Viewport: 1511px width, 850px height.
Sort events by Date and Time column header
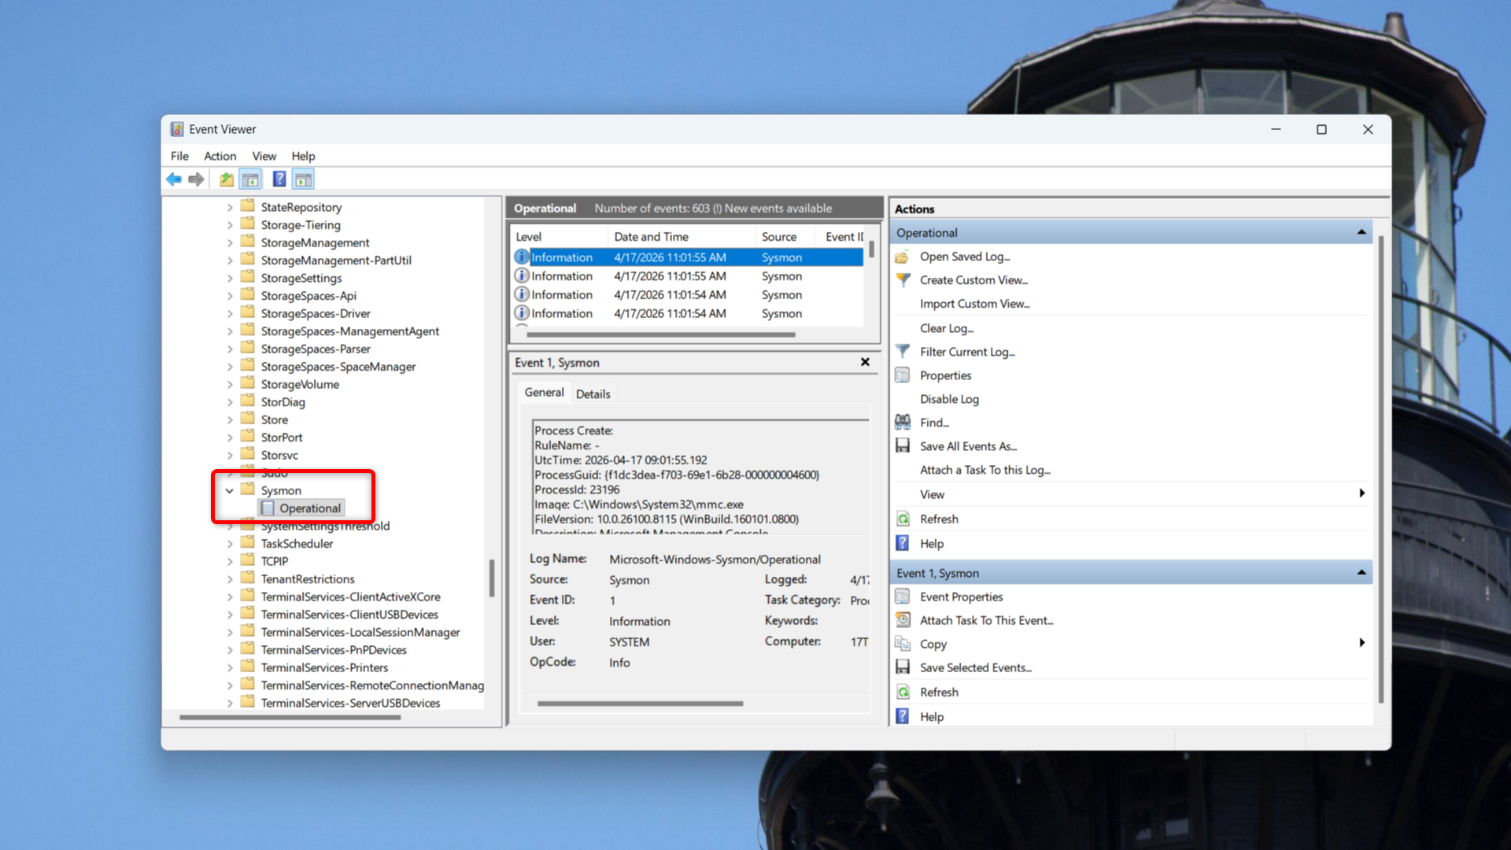tap(682, 237)
